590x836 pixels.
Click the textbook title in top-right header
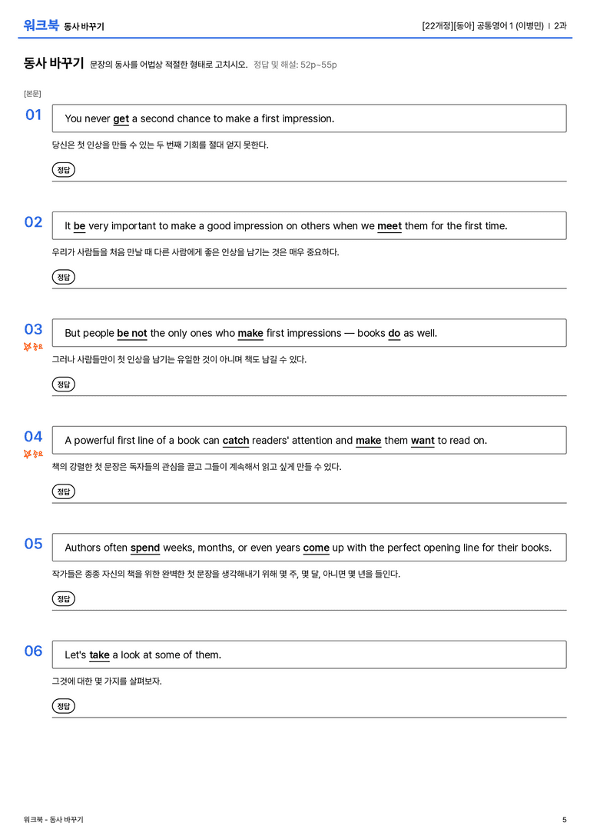[x=482, y=25]
